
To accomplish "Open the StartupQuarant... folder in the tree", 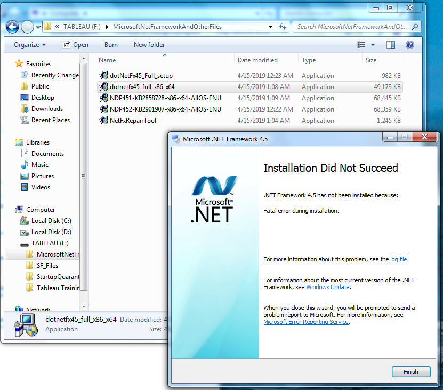I will click(52, 276).
